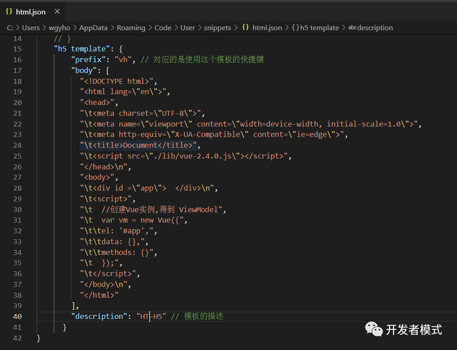
Task: Click the div id app line
Action: tap(147, 188)
